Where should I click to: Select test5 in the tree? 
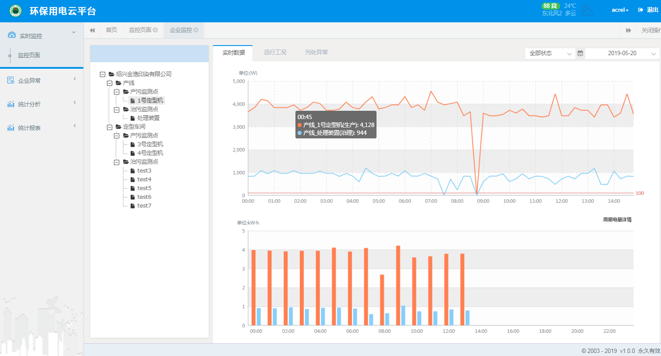click(x=144, y=188)
